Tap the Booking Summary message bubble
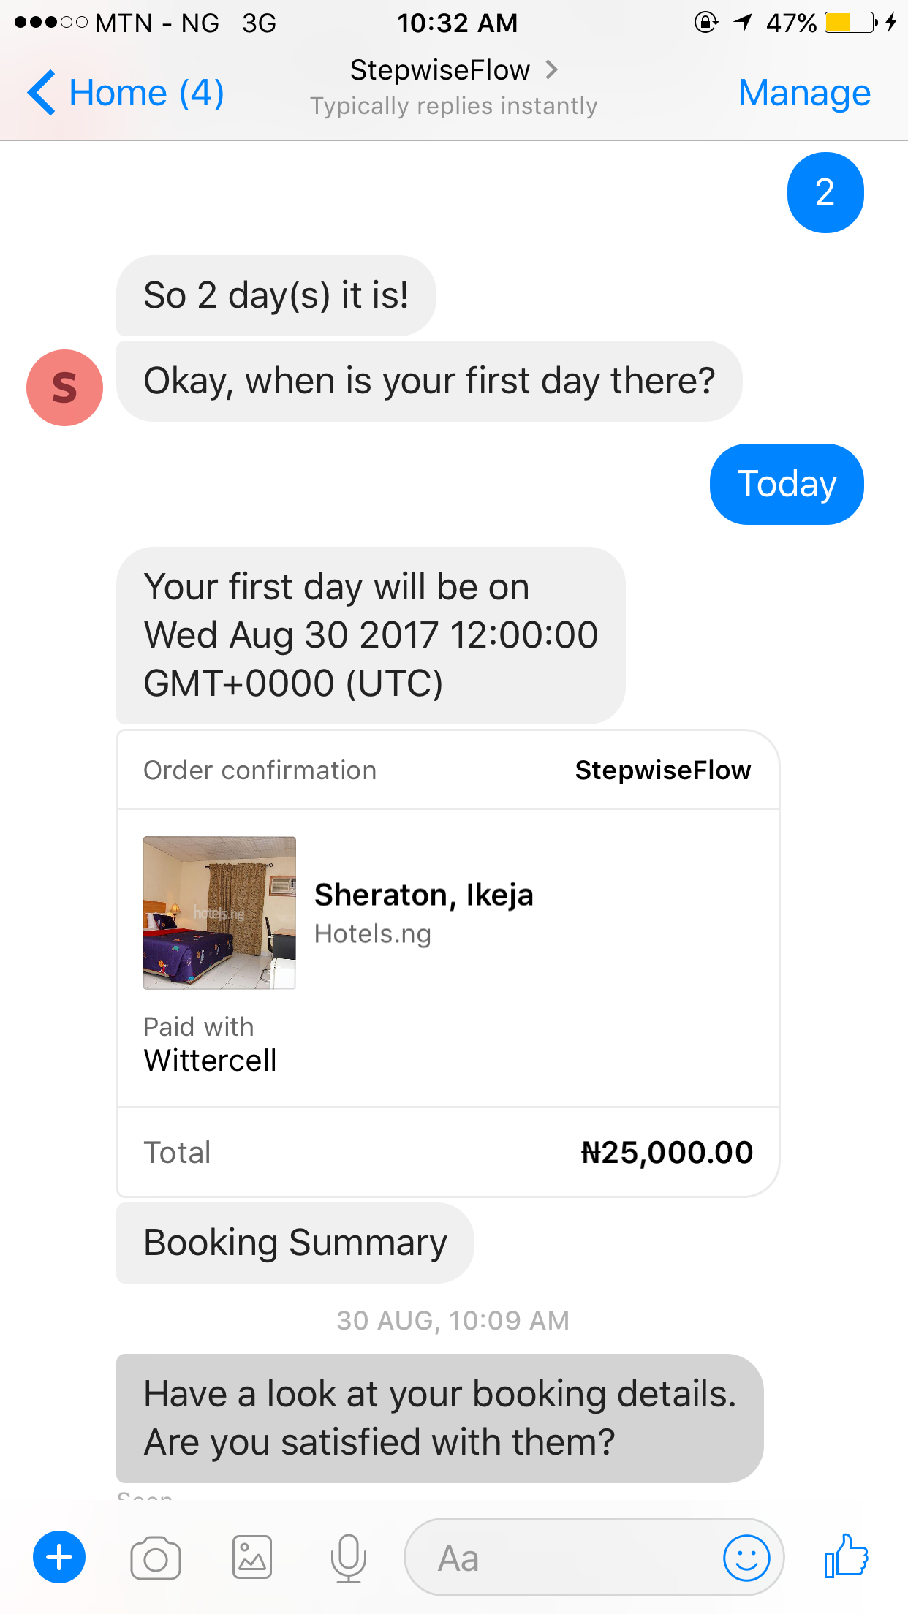This screenshot has height=1614, width=908. (295, 1243)
